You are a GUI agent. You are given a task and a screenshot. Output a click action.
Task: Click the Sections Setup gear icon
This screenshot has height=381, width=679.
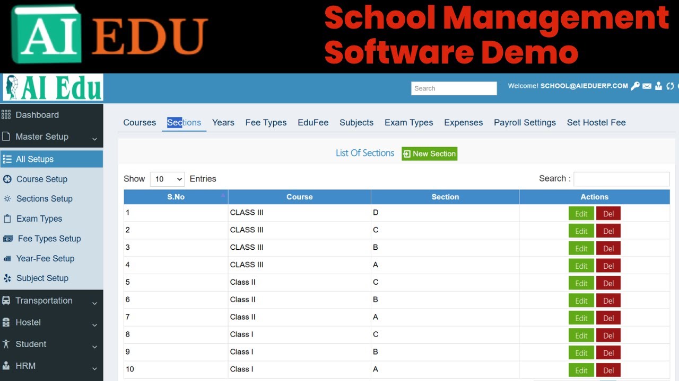tap(7, 199)
